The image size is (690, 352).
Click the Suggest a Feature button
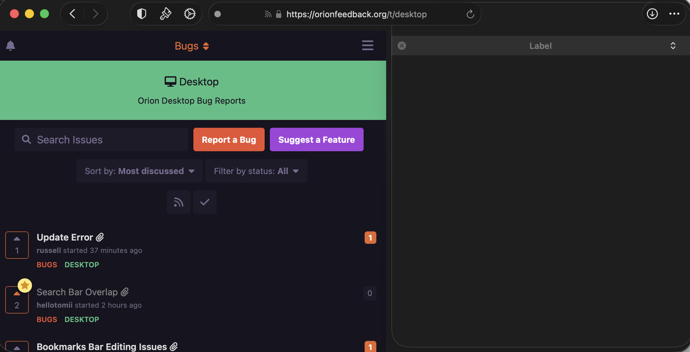pos(316,139)
